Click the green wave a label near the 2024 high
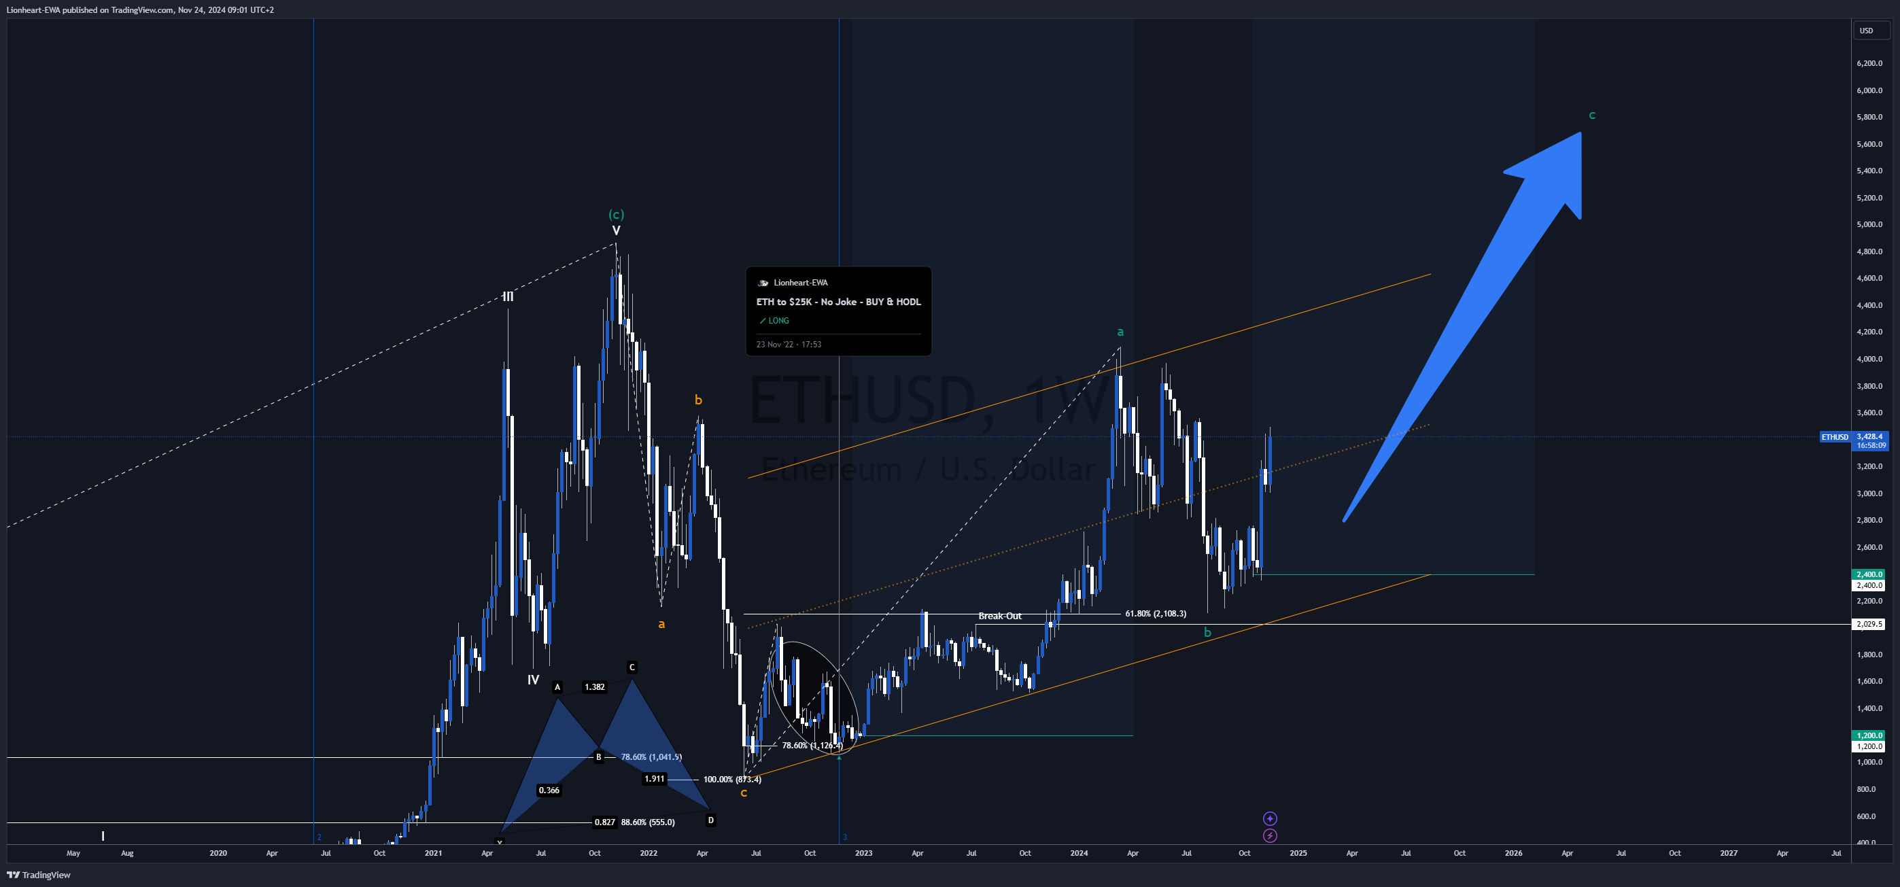The height and width of the screenshot is (887, 1900). point(1120,332)
